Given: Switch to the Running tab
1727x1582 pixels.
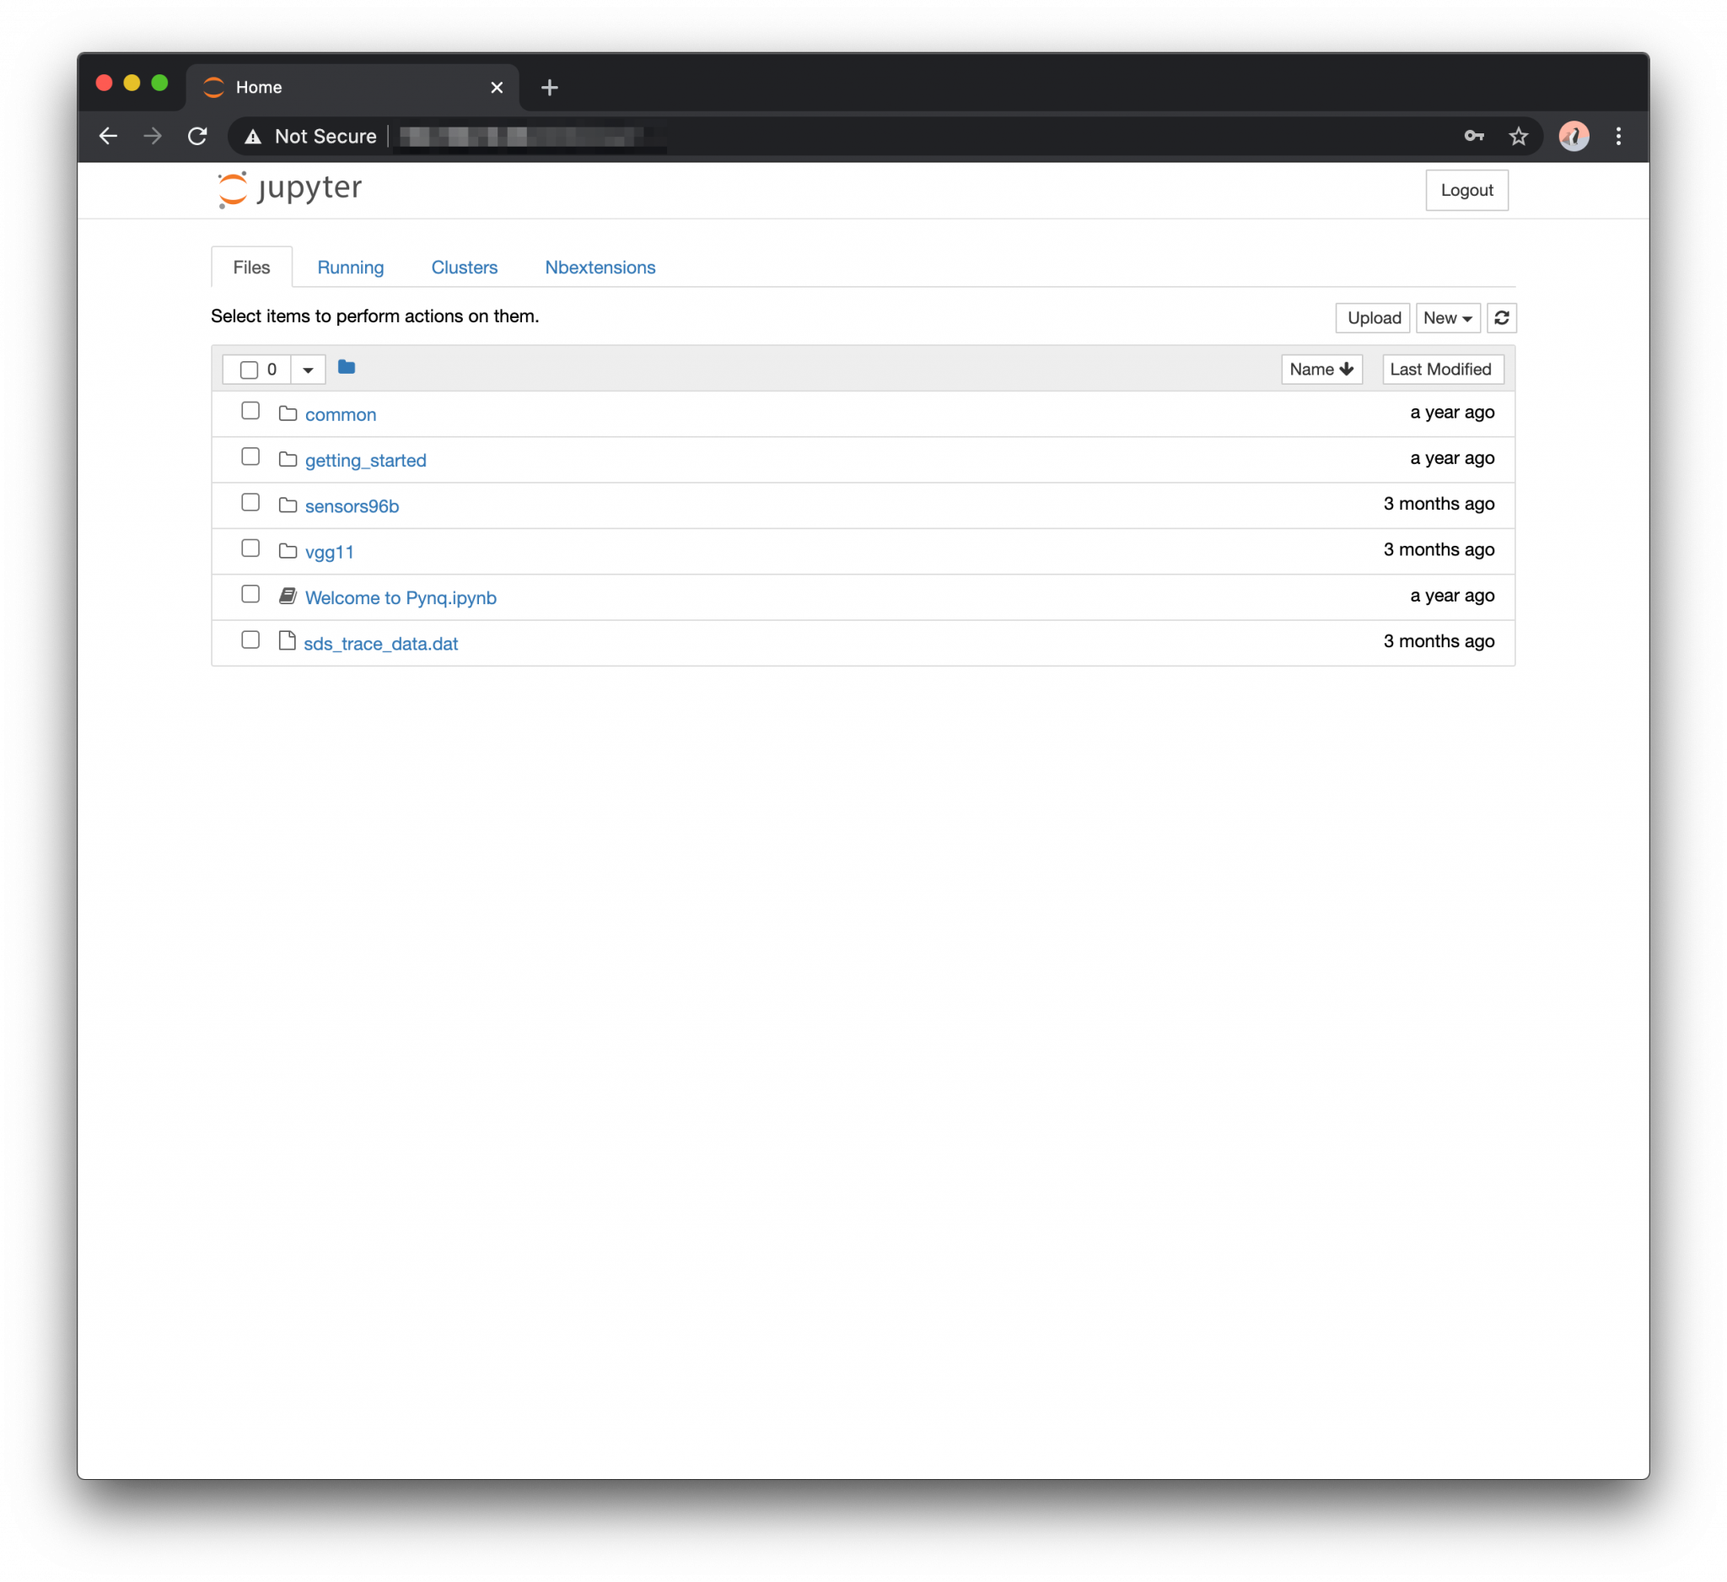Looking at the screenshot, I should pos(350,267).
